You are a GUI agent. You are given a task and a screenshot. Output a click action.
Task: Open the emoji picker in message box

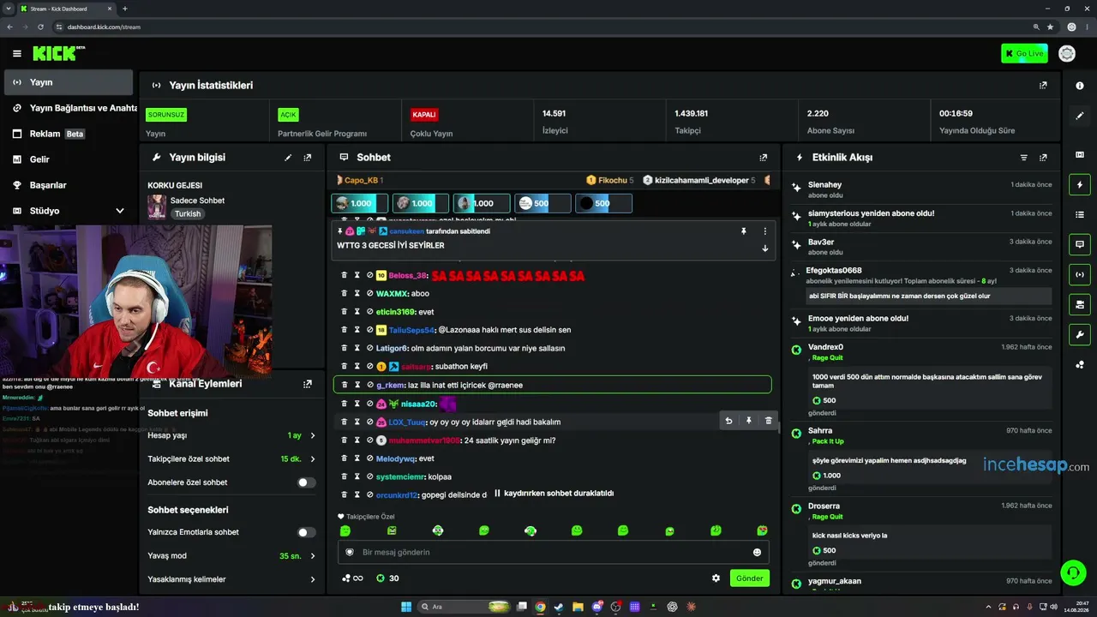click(757, 553)
